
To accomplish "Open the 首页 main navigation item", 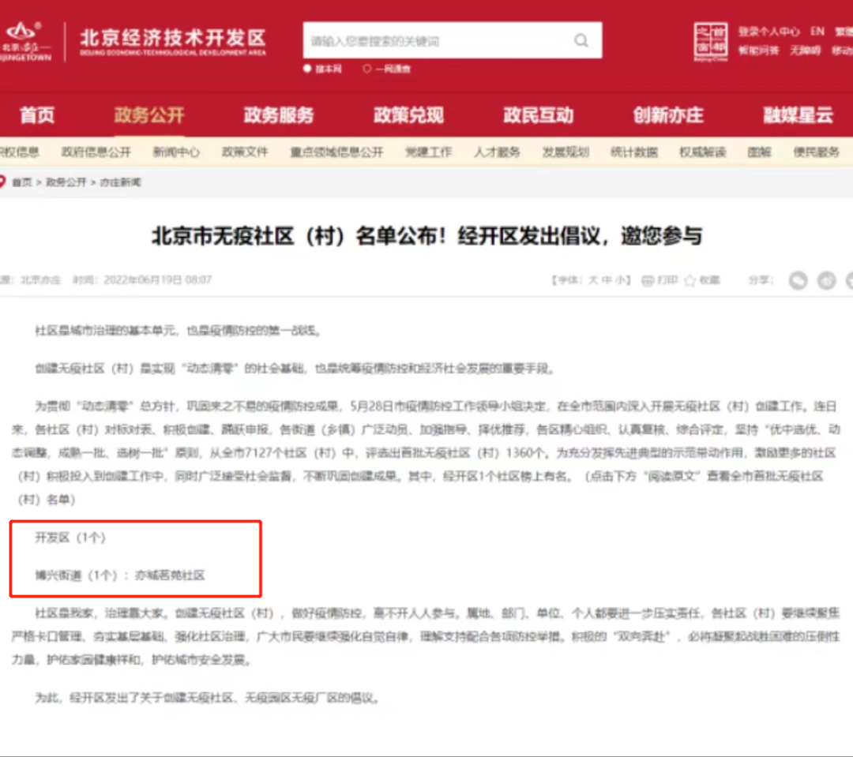I will pyautogui.click(x=37, y=114).
